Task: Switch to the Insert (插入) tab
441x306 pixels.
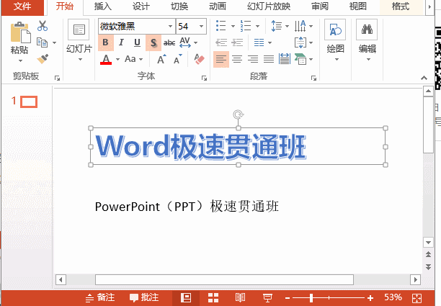Action: tap(103, 6)
